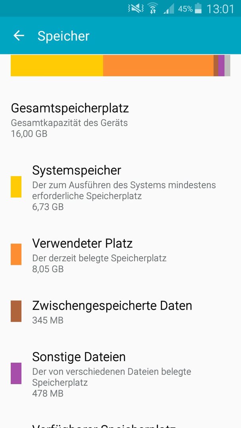
Task: Tap the yellow segment of storage bar
Action: click(57, 65)
